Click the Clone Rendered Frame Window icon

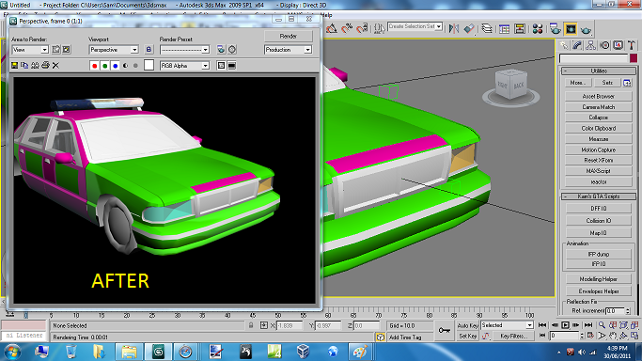click(x=35, y=66)
